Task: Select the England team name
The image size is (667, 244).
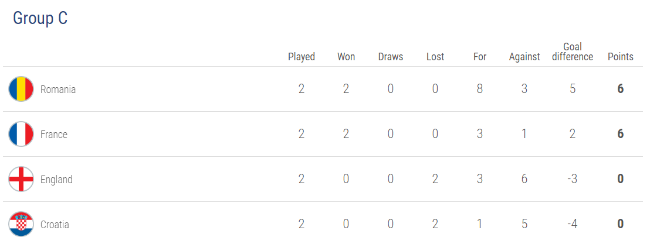Action: (56, 180)
